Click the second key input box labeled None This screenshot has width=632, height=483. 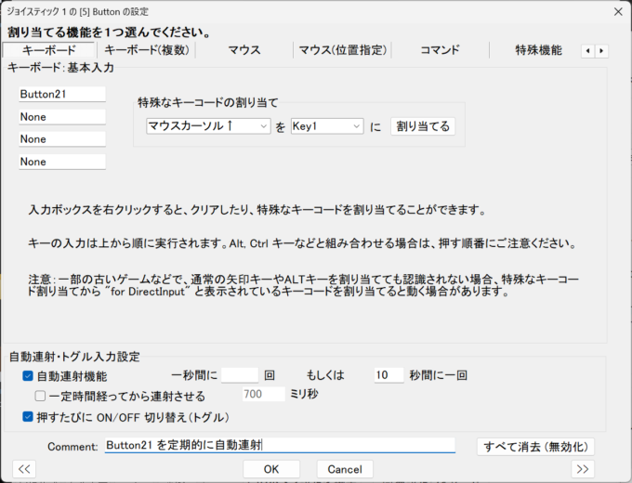click(62, 117)
